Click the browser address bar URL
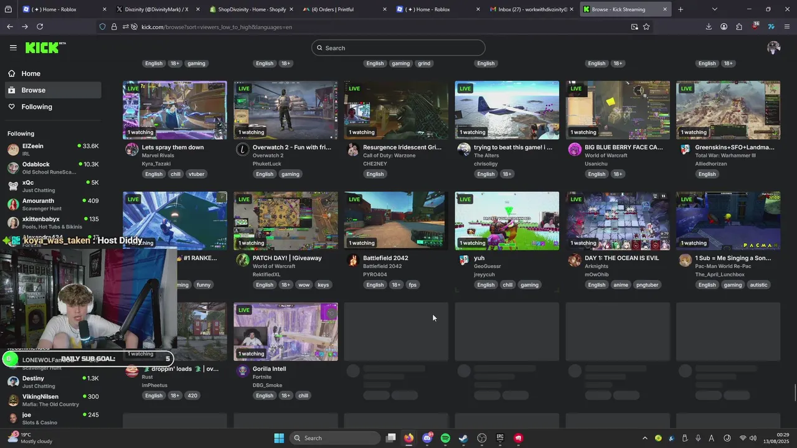The image size is (797, 448). click(217, 27)
